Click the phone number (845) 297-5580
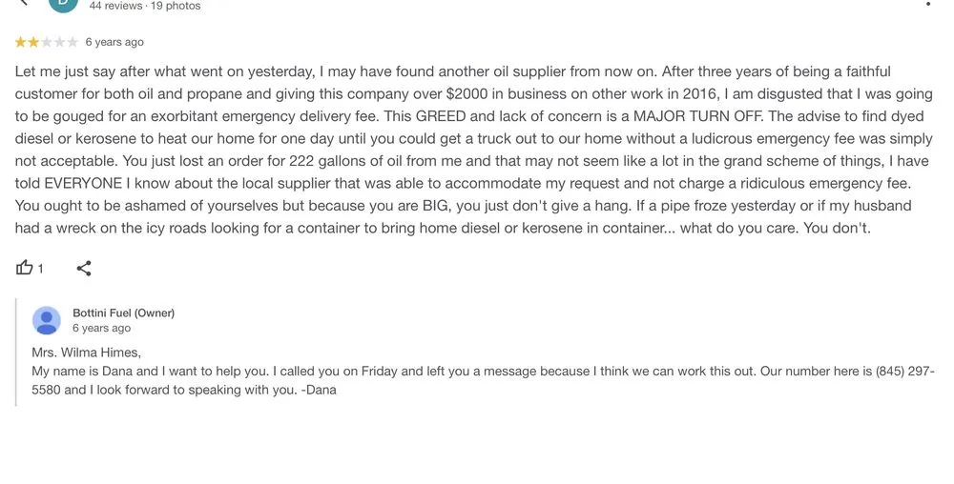954x484 pixels. pos(904,371)
